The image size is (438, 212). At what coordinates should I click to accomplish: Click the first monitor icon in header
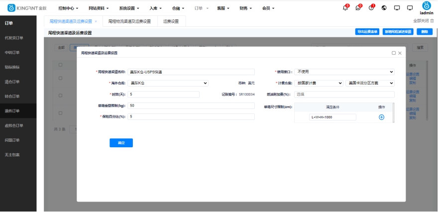[x=397, y=8]
